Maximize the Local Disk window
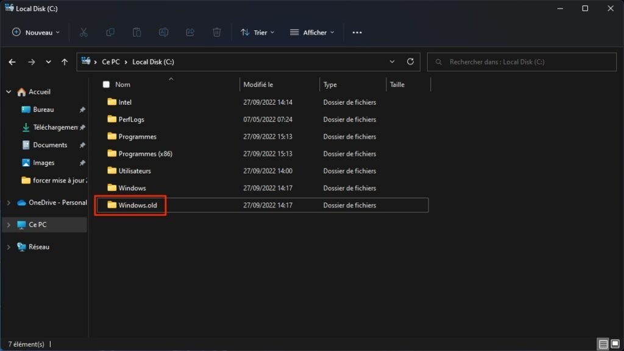 pyautogui.click(x=585, y=9)
